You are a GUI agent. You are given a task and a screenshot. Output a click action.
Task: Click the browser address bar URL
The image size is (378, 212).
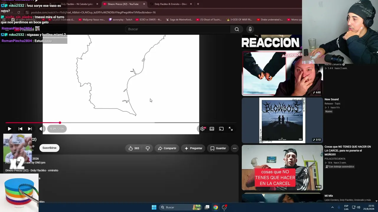93,12
